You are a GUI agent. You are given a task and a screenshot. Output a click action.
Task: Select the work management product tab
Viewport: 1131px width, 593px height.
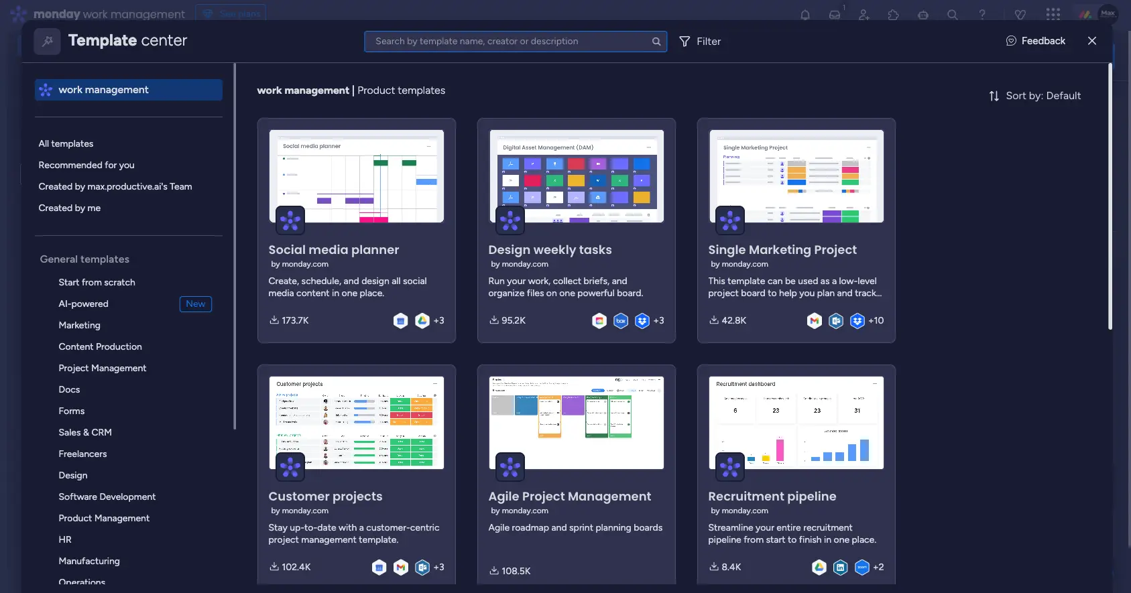pos(129,90)
